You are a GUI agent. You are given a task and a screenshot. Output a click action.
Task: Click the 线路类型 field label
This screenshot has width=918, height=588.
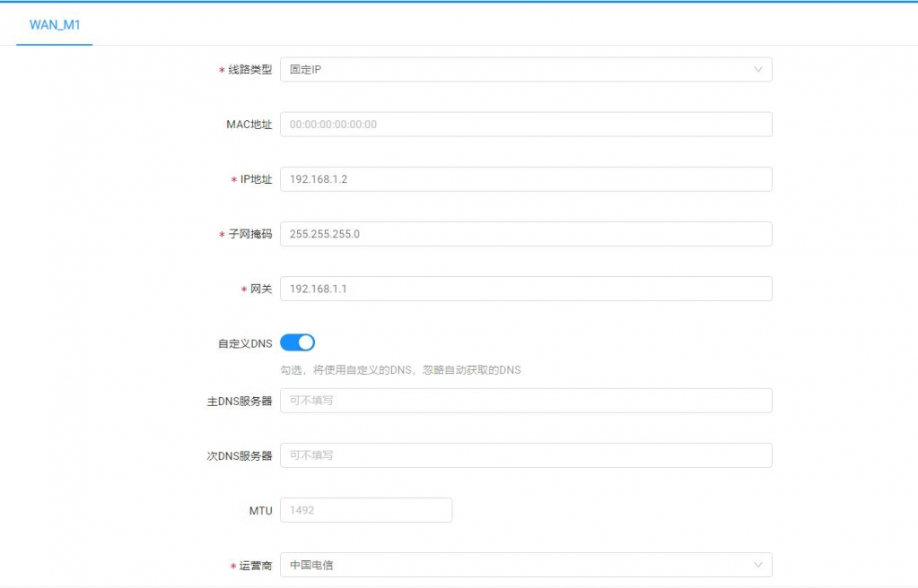[249, 70]
